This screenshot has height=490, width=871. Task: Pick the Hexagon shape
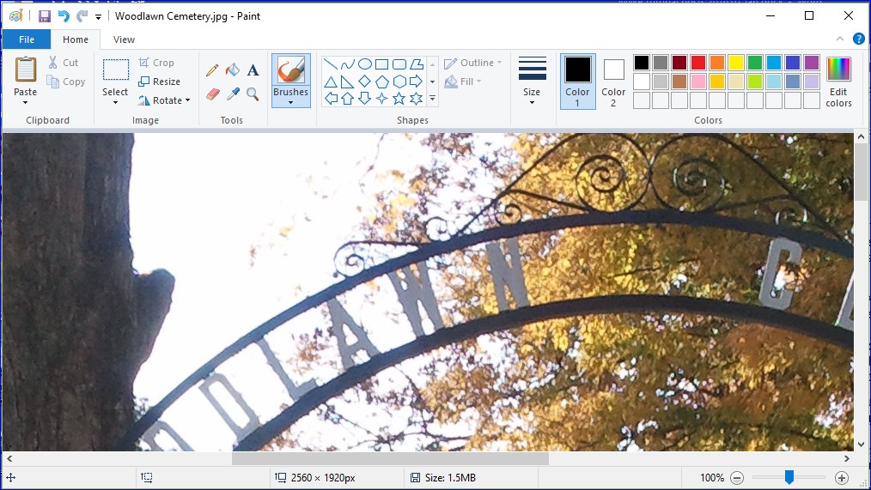(x=399, y=82)
